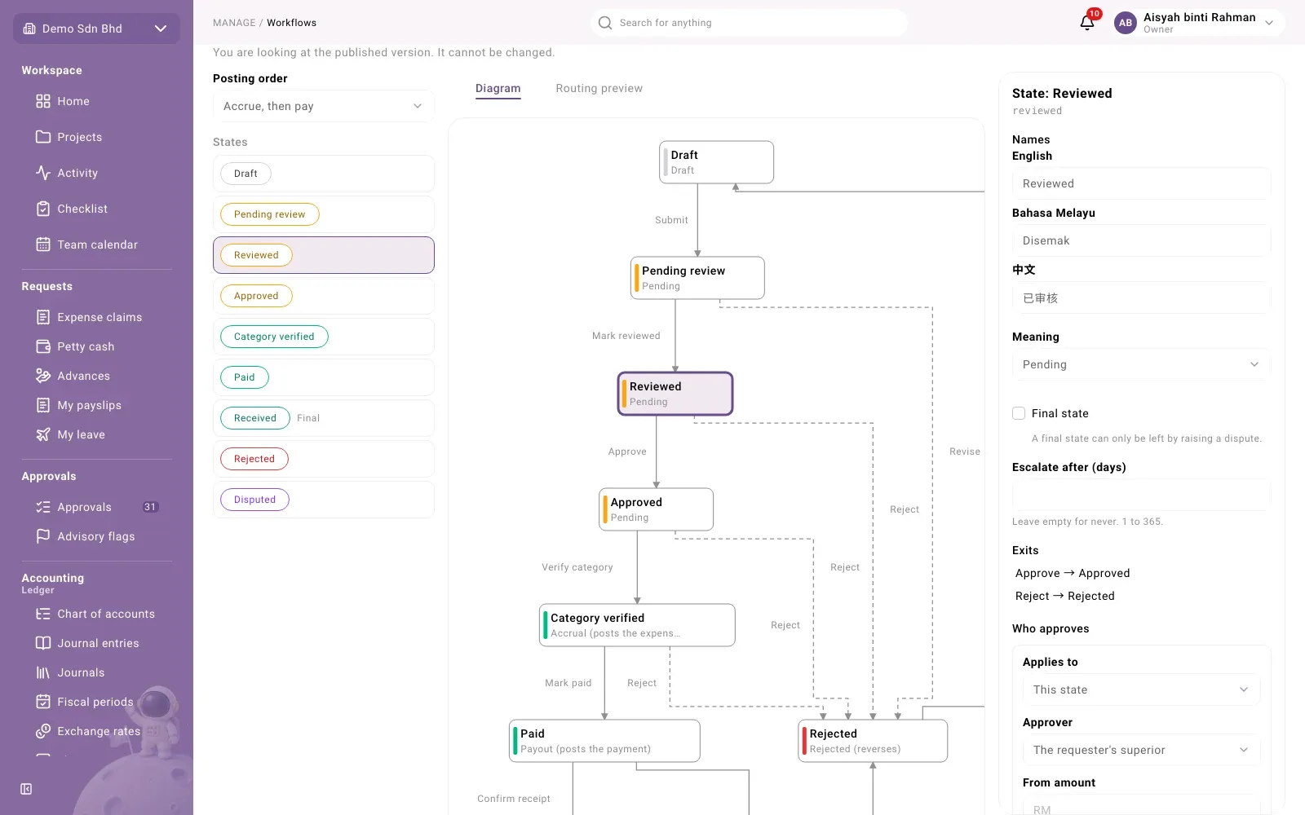The width and height of the screenshot is (1305, 815).
Task: Click the Paid node in diagram
Action: (604, 741)
